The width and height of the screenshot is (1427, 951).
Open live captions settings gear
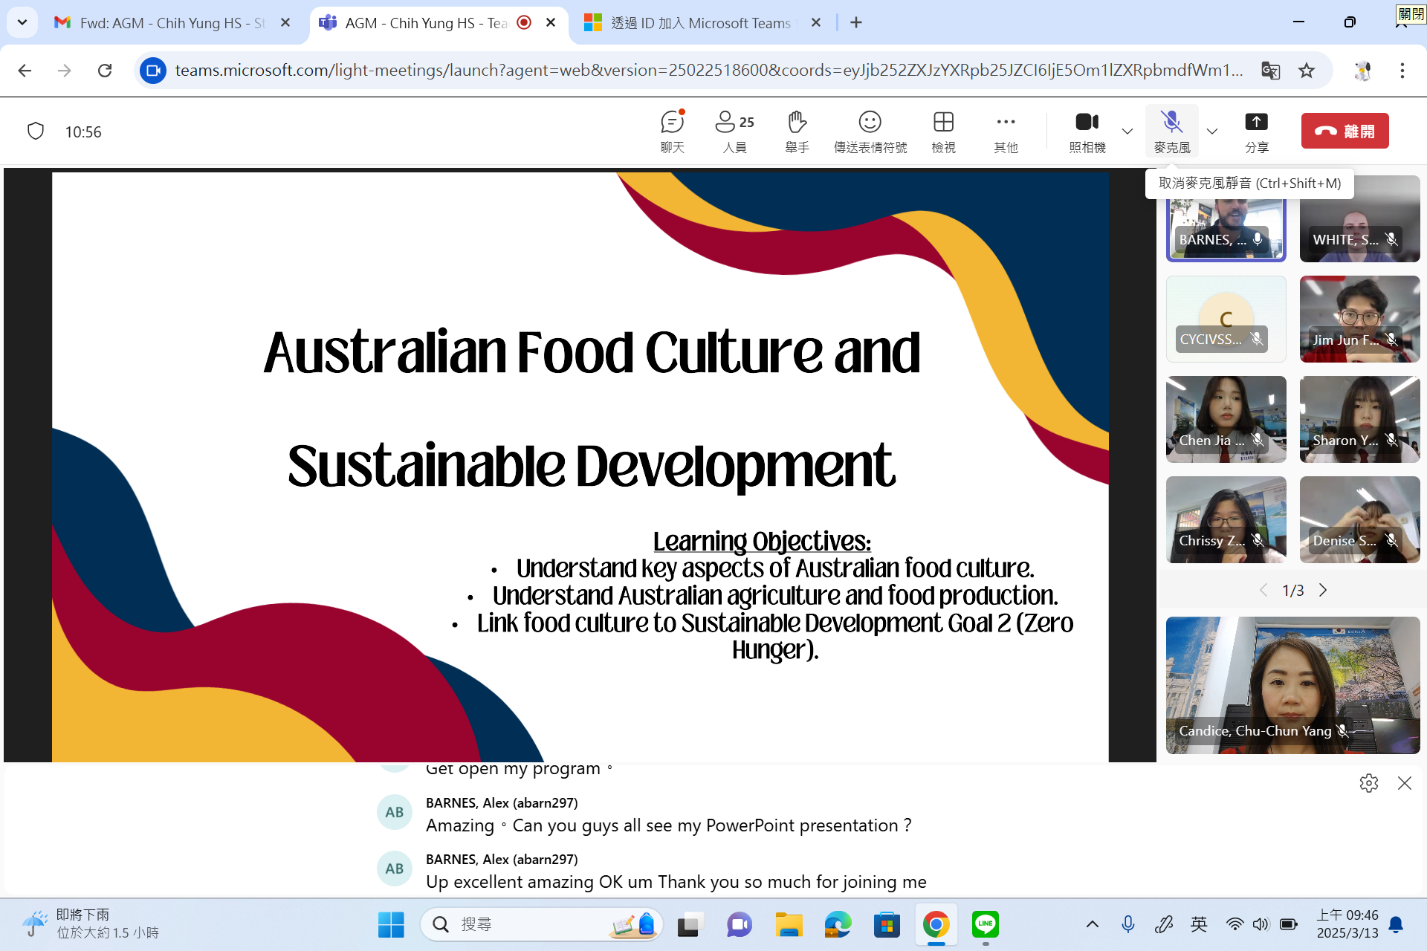point(1368,783)
